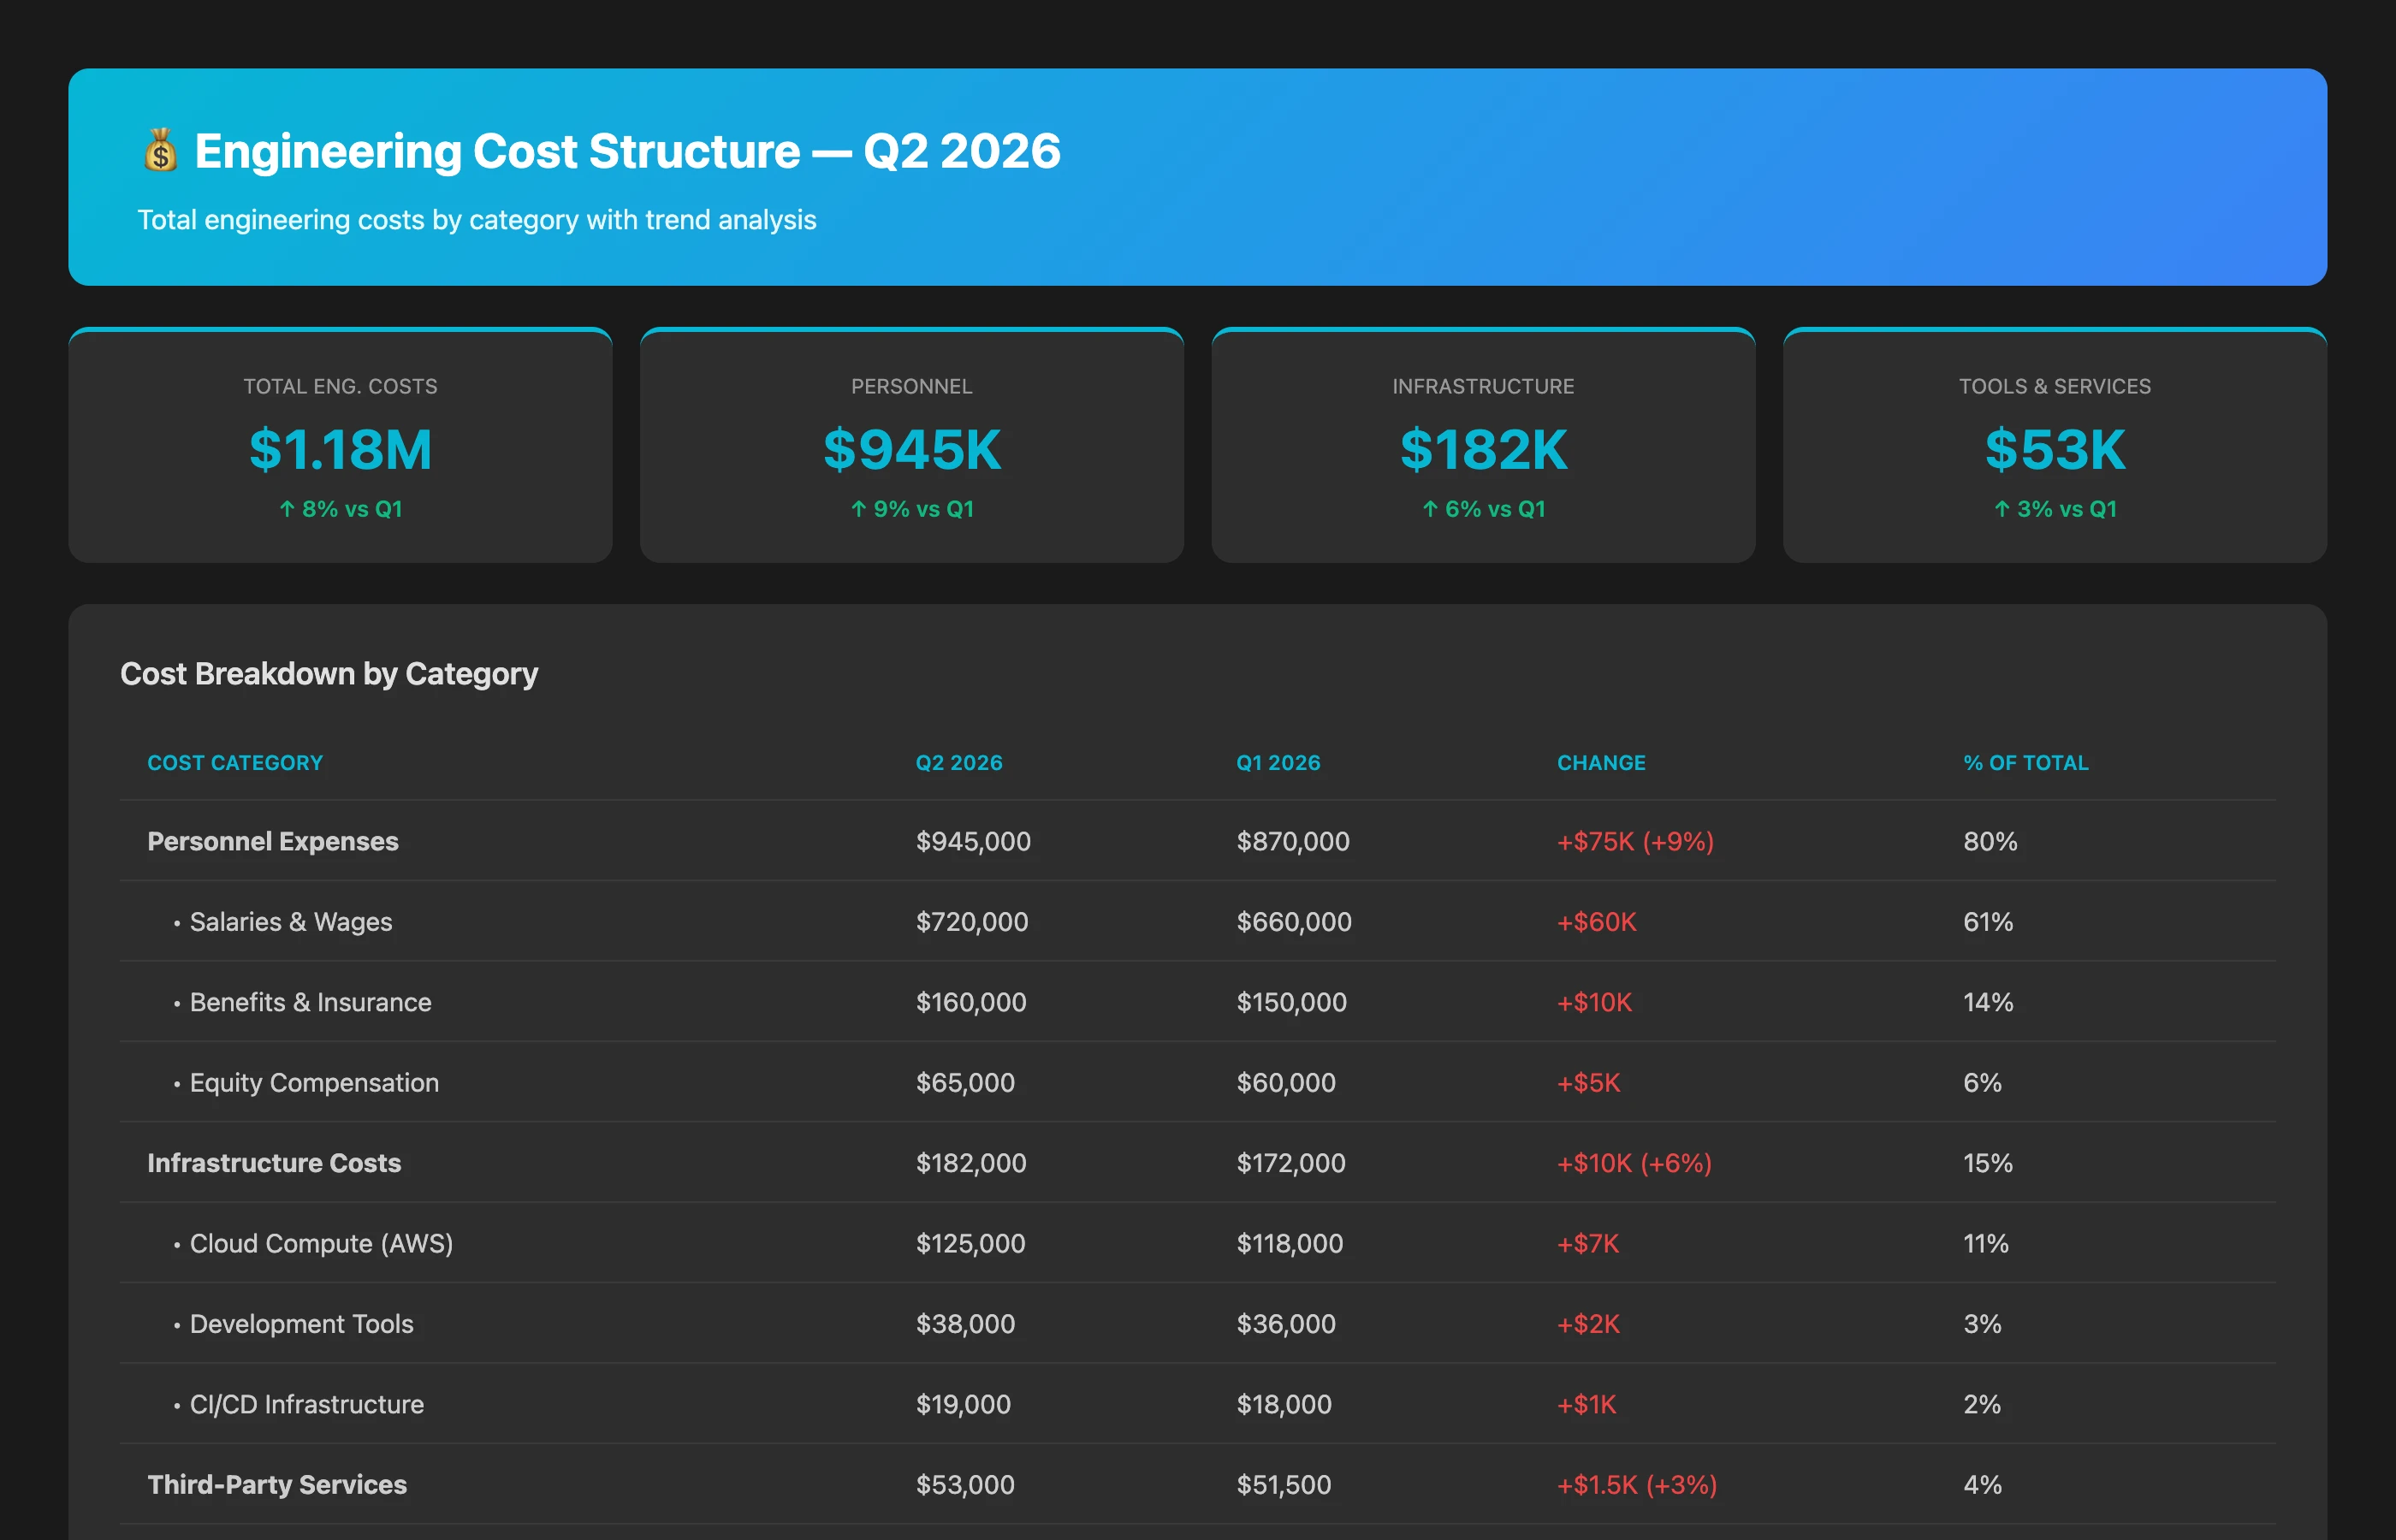Click the $150,000 Benefits Q1 cell
The width and height of the screenshot is (2396, 1540).
(1291, 1002)
